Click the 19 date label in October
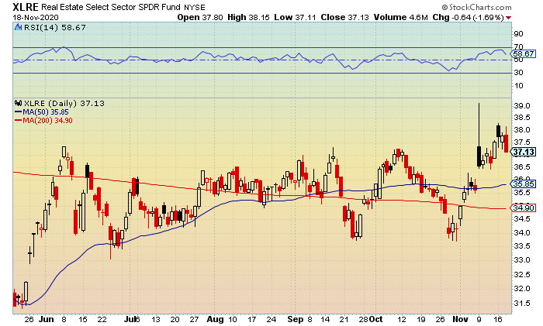 coord(420,319)
